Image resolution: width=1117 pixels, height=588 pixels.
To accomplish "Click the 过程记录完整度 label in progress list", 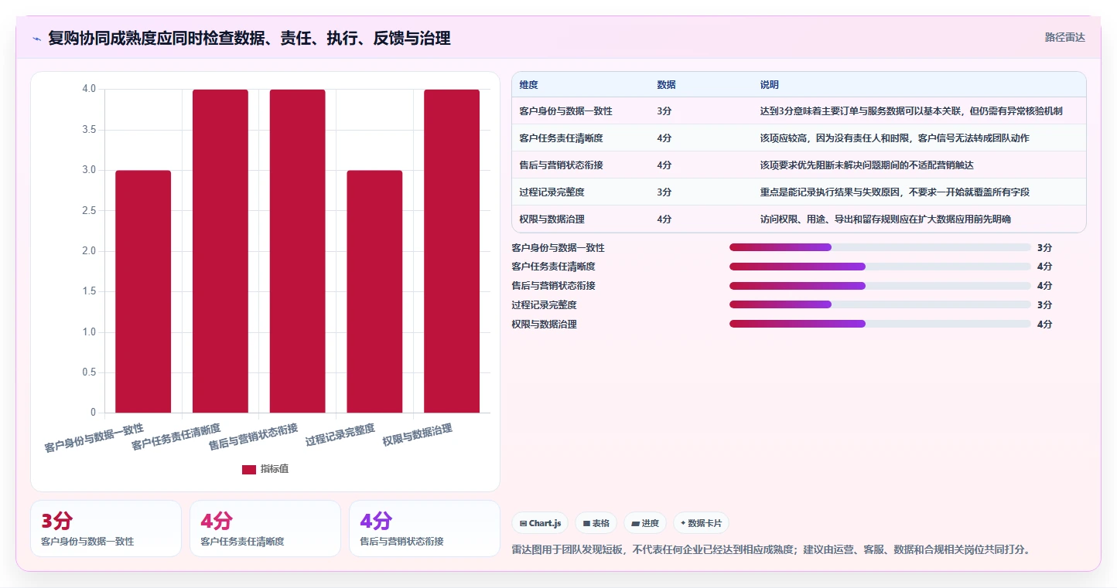I will click(545, 305).
